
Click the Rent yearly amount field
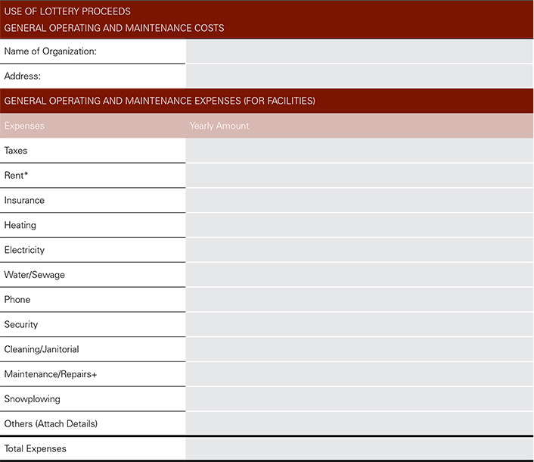click(x=359, y=176)
